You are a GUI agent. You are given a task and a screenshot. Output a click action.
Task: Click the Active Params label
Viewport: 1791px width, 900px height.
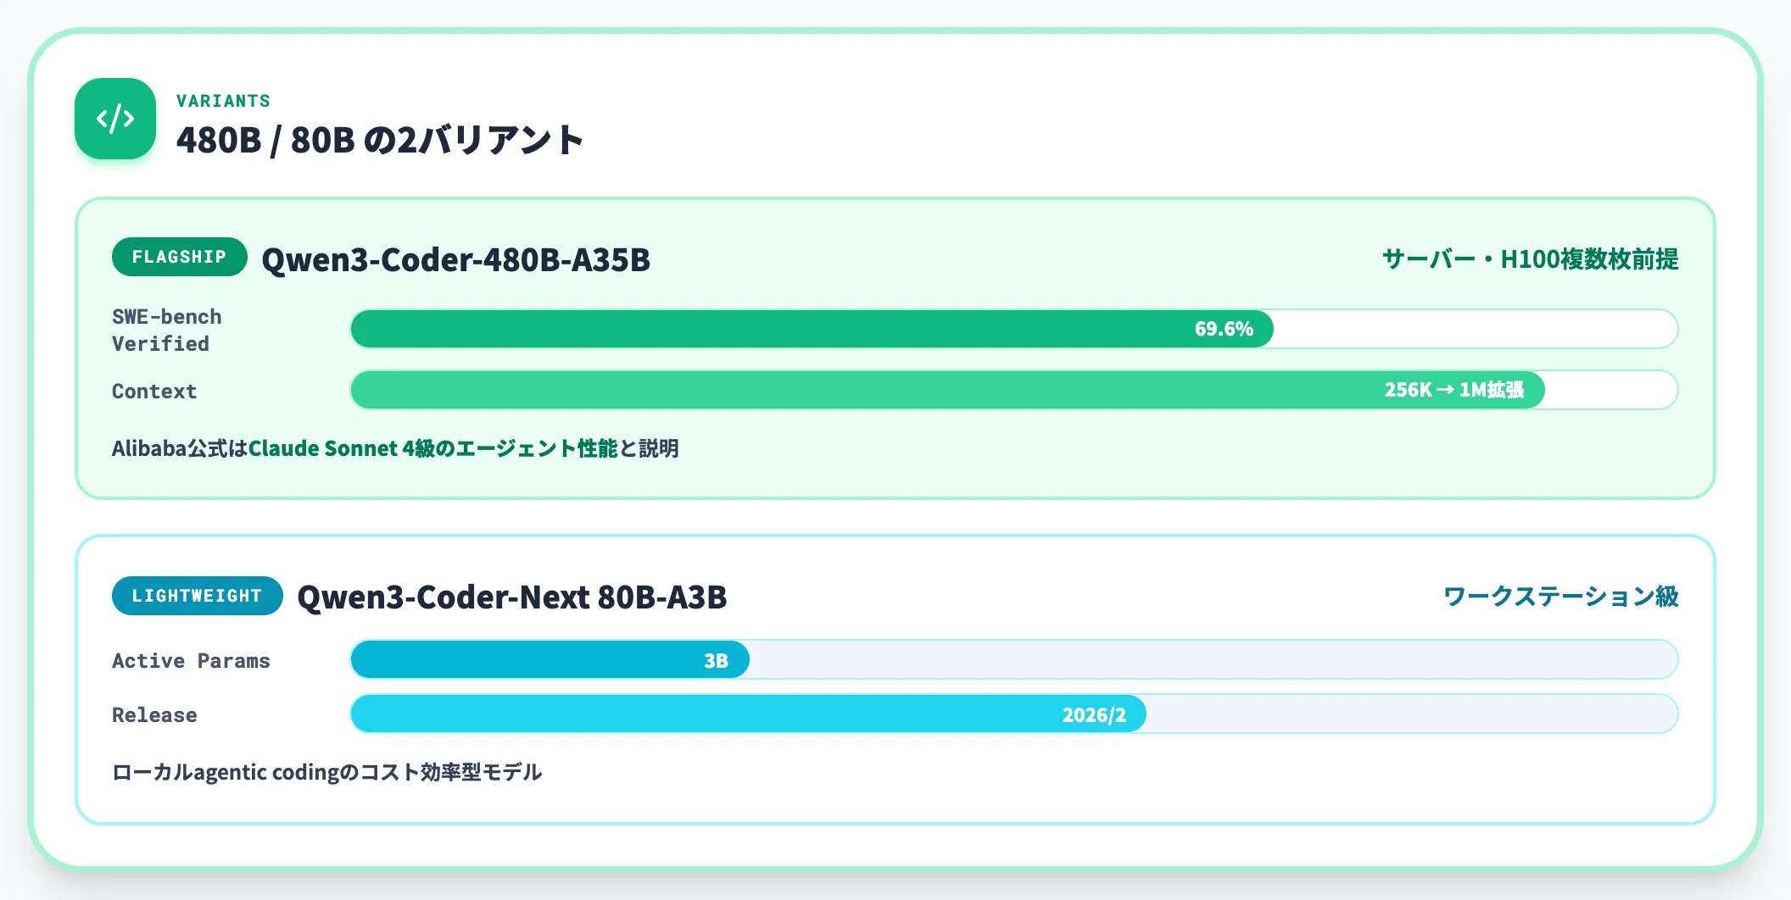(191, 660)
